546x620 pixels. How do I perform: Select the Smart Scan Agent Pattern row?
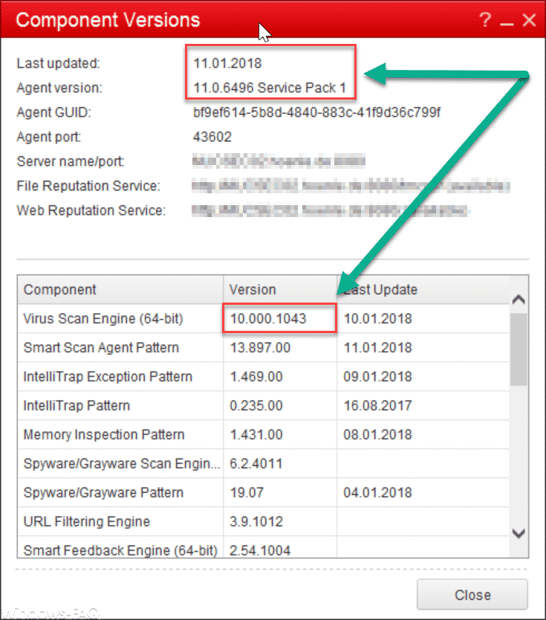point(264,348)
